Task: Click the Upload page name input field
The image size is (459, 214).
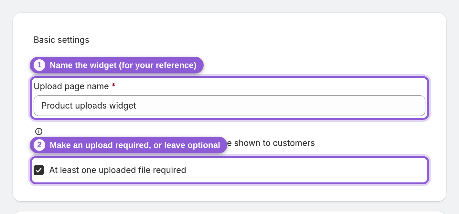Action: tap(229, 106)
